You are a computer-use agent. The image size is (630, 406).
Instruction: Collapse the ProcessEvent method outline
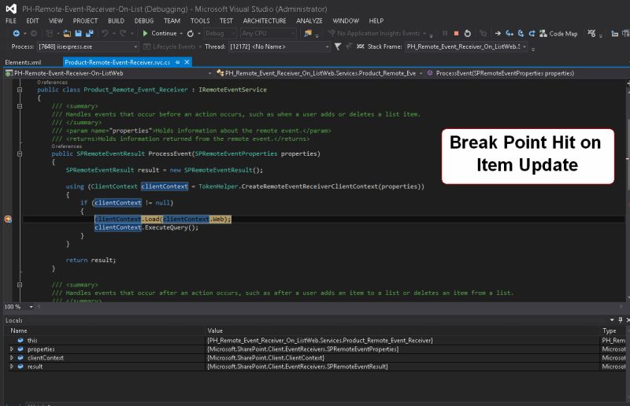pyautogui.click(x=19, y=153)
